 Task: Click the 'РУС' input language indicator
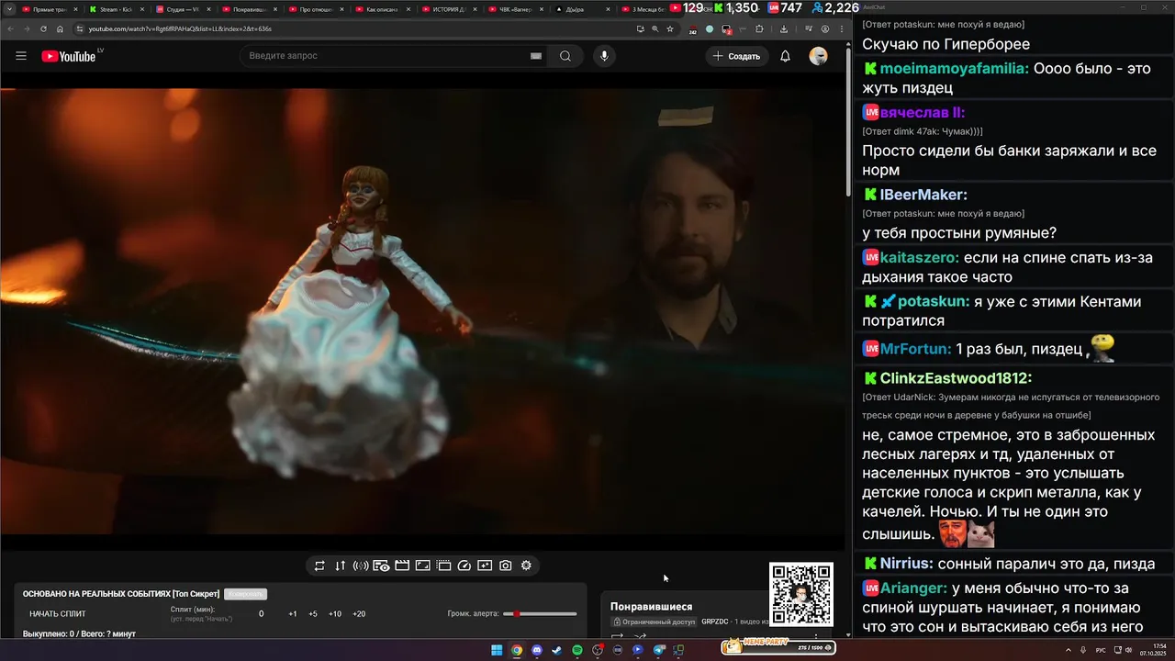[x=1101, y=650]
